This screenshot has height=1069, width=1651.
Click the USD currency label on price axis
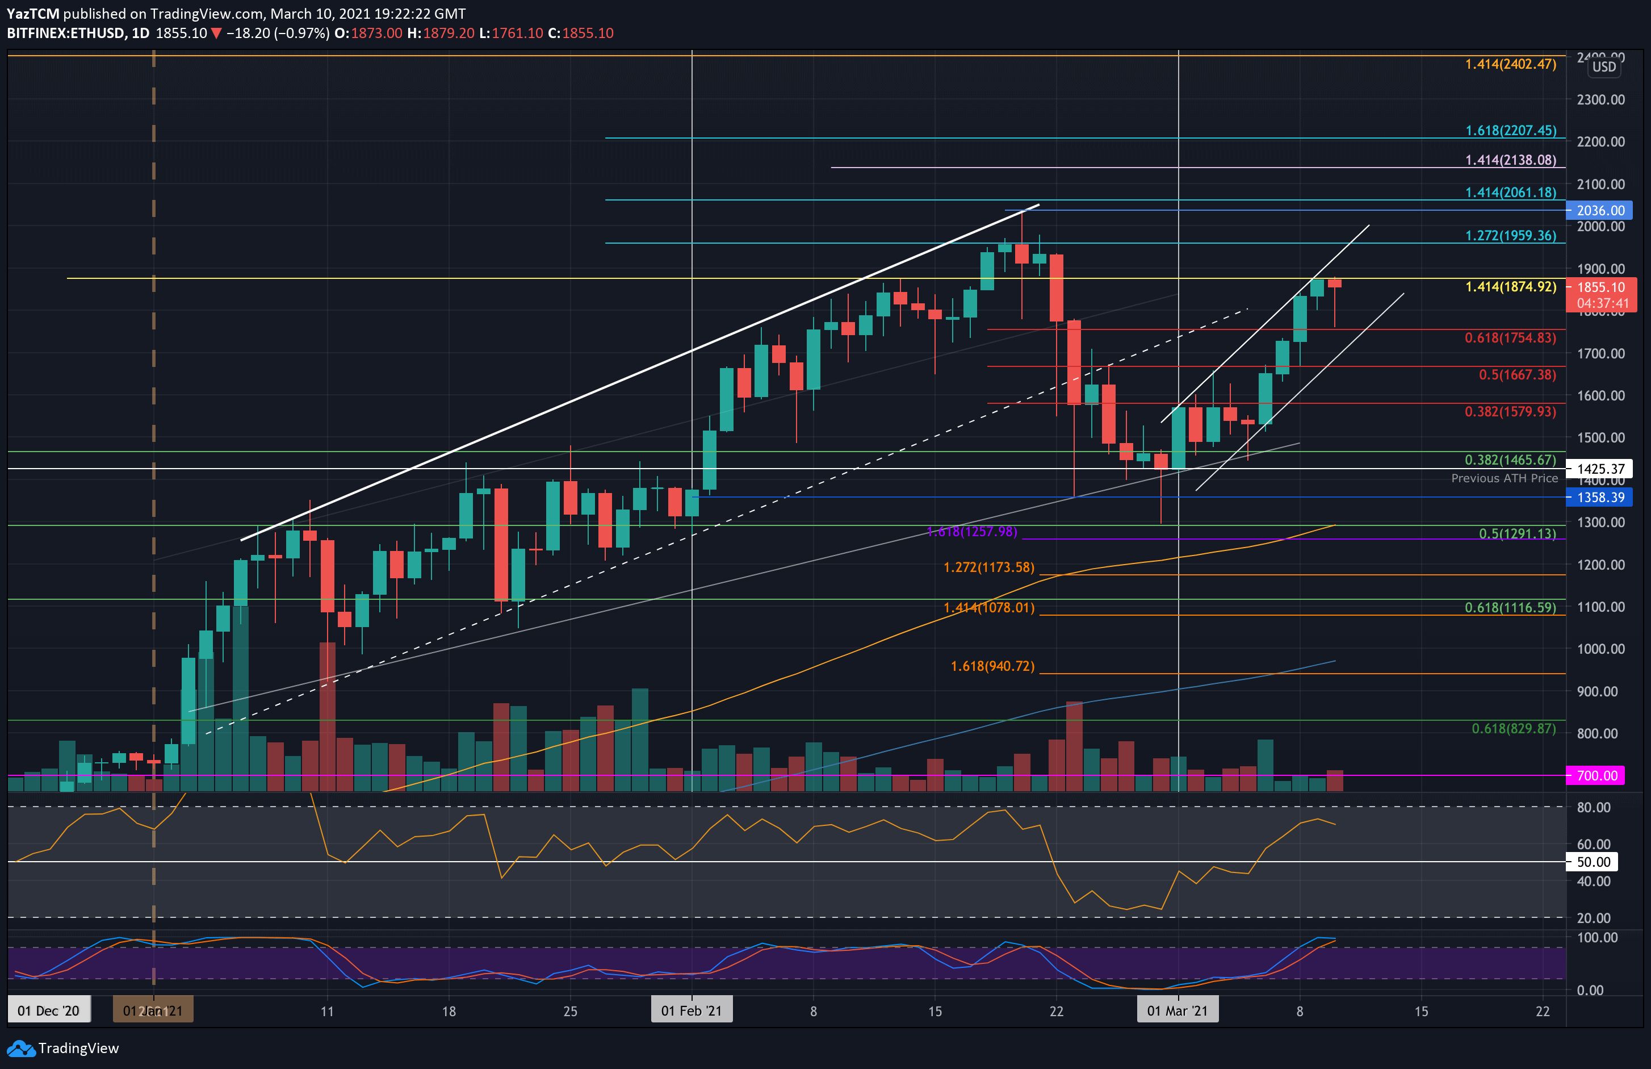click(x=1604, y=66)
